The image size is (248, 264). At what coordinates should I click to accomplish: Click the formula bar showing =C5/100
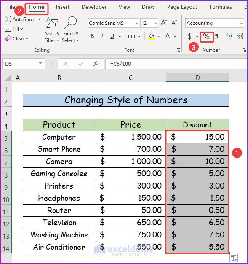[x=176, y=64]
